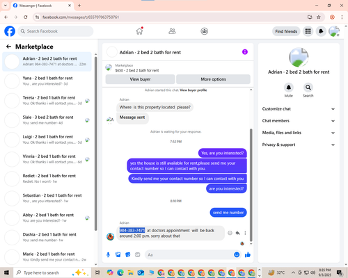Screen dimensions: 348x278
Task: Click the chat messages vertical scrollbar
Action: (251, 185)
